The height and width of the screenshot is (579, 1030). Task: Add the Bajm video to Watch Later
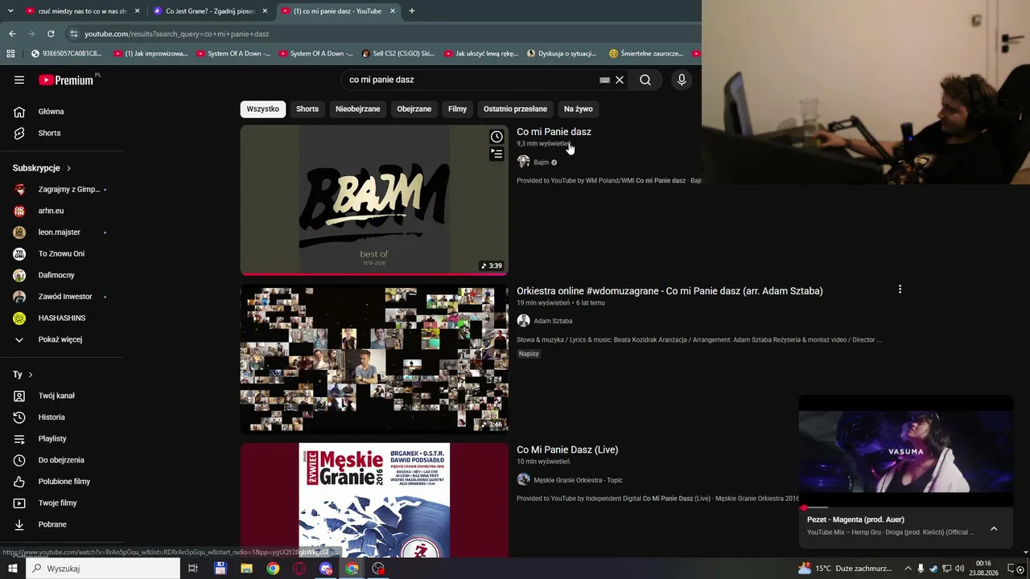click(496, 137)
